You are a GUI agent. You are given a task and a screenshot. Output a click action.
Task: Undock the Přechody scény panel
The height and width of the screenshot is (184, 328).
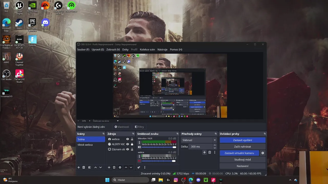tap(216, 134)
